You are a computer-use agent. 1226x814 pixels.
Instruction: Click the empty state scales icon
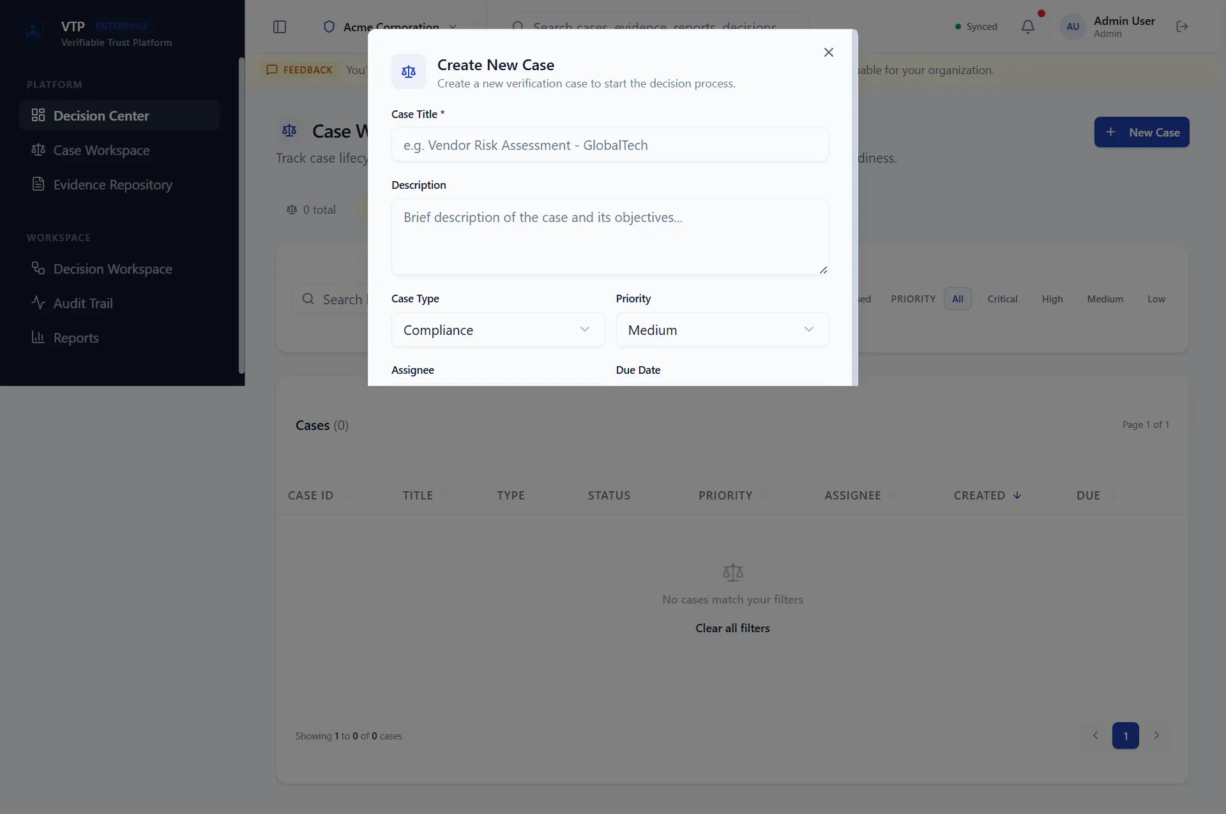[732, 572]
